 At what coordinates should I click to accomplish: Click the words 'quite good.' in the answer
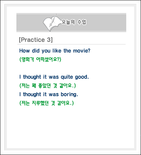pos(75,77)
